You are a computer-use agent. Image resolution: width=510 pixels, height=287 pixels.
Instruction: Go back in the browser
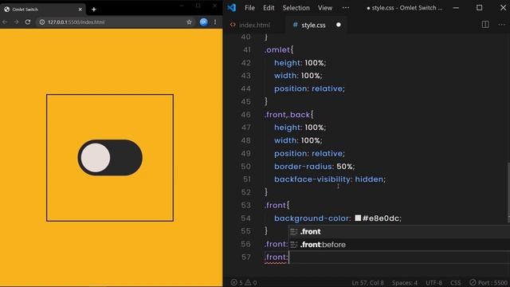[x=5, y=22]
